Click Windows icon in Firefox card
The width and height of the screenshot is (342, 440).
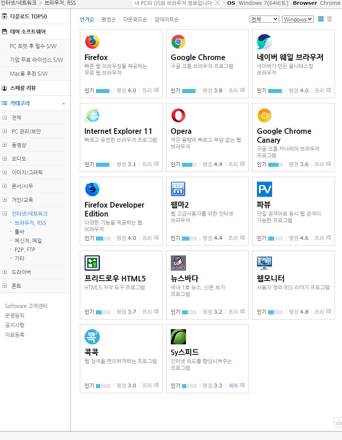tap(156, 90)
